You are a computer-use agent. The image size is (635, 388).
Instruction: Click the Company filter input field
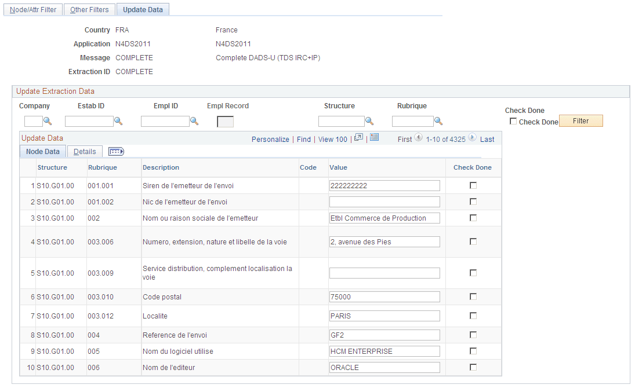pyautogui.click(x=33, y=122)
